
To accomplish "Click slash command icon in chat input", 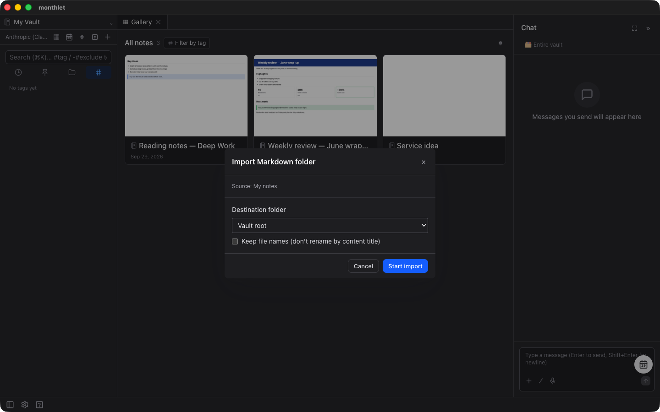I will tap(541, 381).
